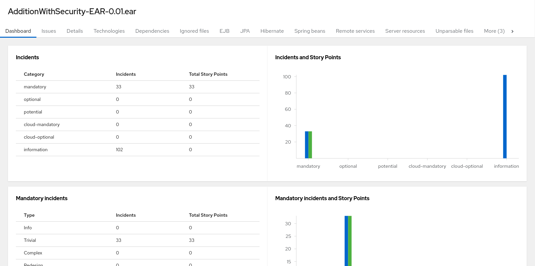Select the Technologies tab
Viewport: 535px width, 266px height.
coord(109,31)
